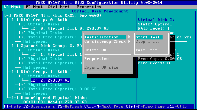Select Hot spares under Disk Group 1
197x110 pixels.
[x=35, y=93]
